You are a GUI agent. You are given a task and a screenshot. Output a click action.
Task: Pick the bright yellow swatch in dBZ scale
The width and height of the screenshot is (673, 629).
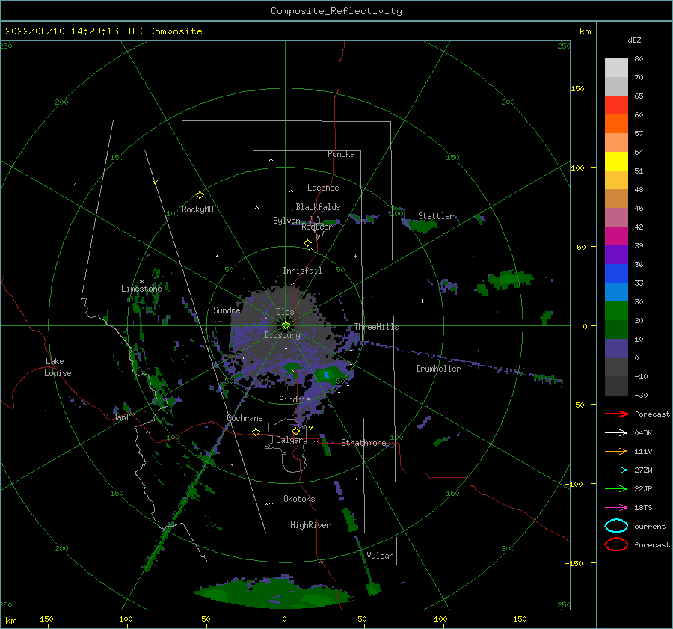(616, 161)
